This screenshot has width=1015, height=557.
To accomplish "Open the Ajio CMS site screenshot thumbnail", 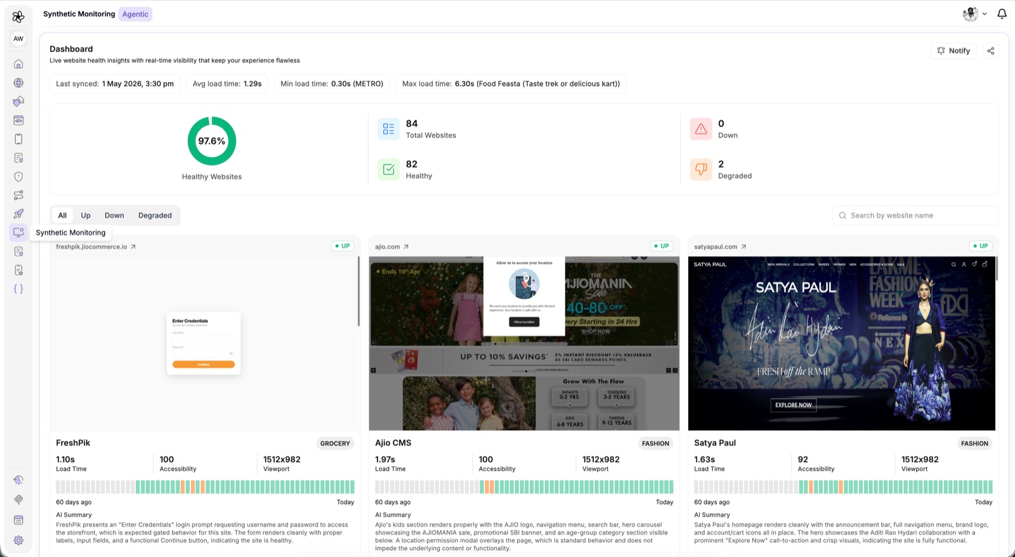I will 524,343.
